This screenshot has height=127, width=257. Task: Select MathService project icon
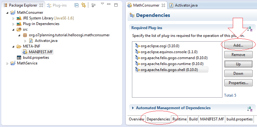point(13,63)
